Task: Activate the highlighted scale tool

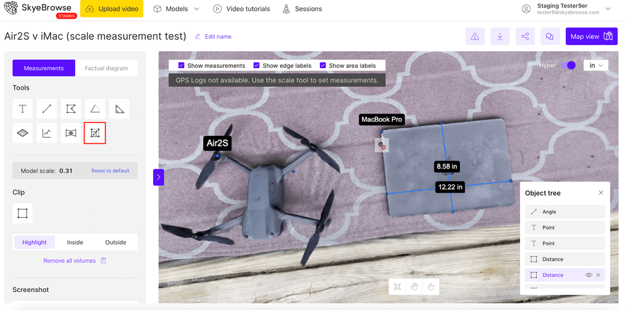Action: (95, 133)
